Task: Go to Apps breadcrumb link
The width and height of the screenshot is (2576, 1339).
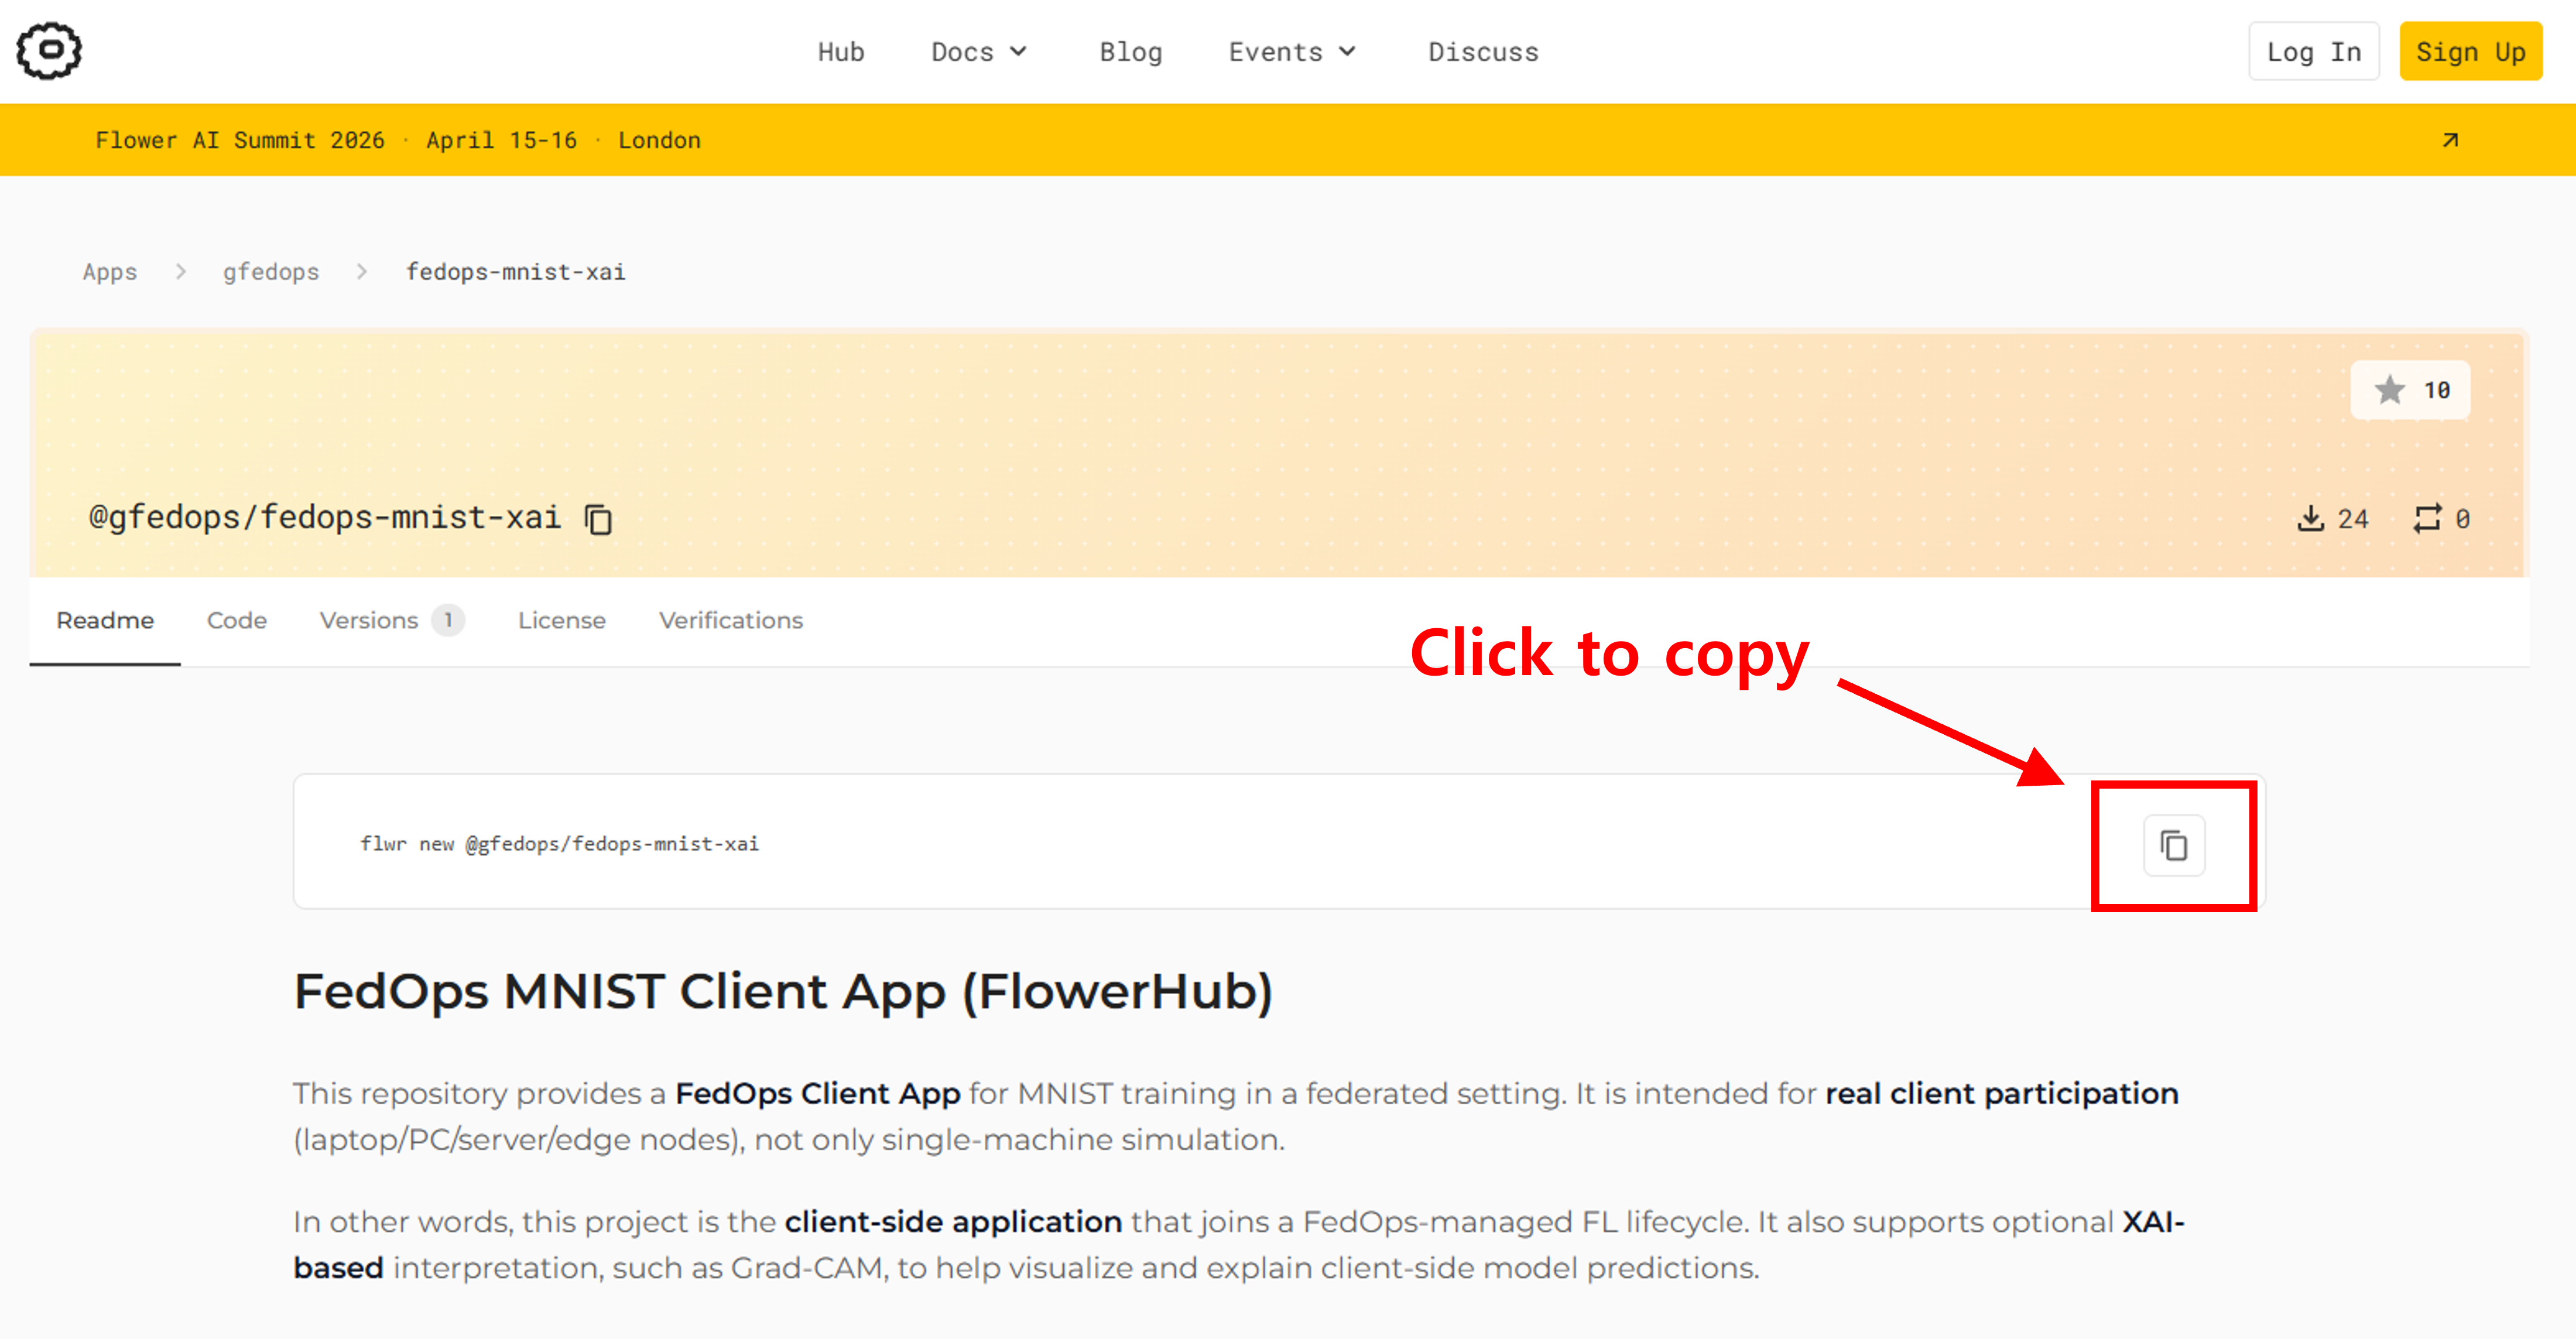Action: (x=109, y=272)
